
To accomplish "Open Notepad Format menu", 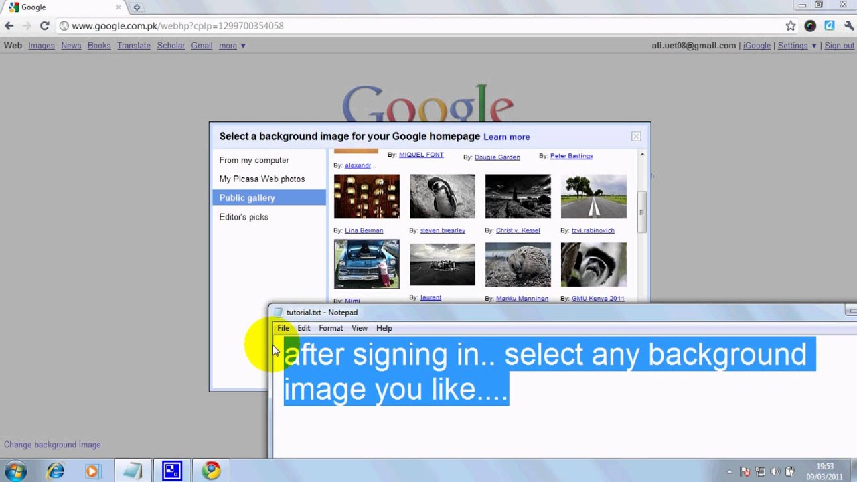I will click(331, 328).
